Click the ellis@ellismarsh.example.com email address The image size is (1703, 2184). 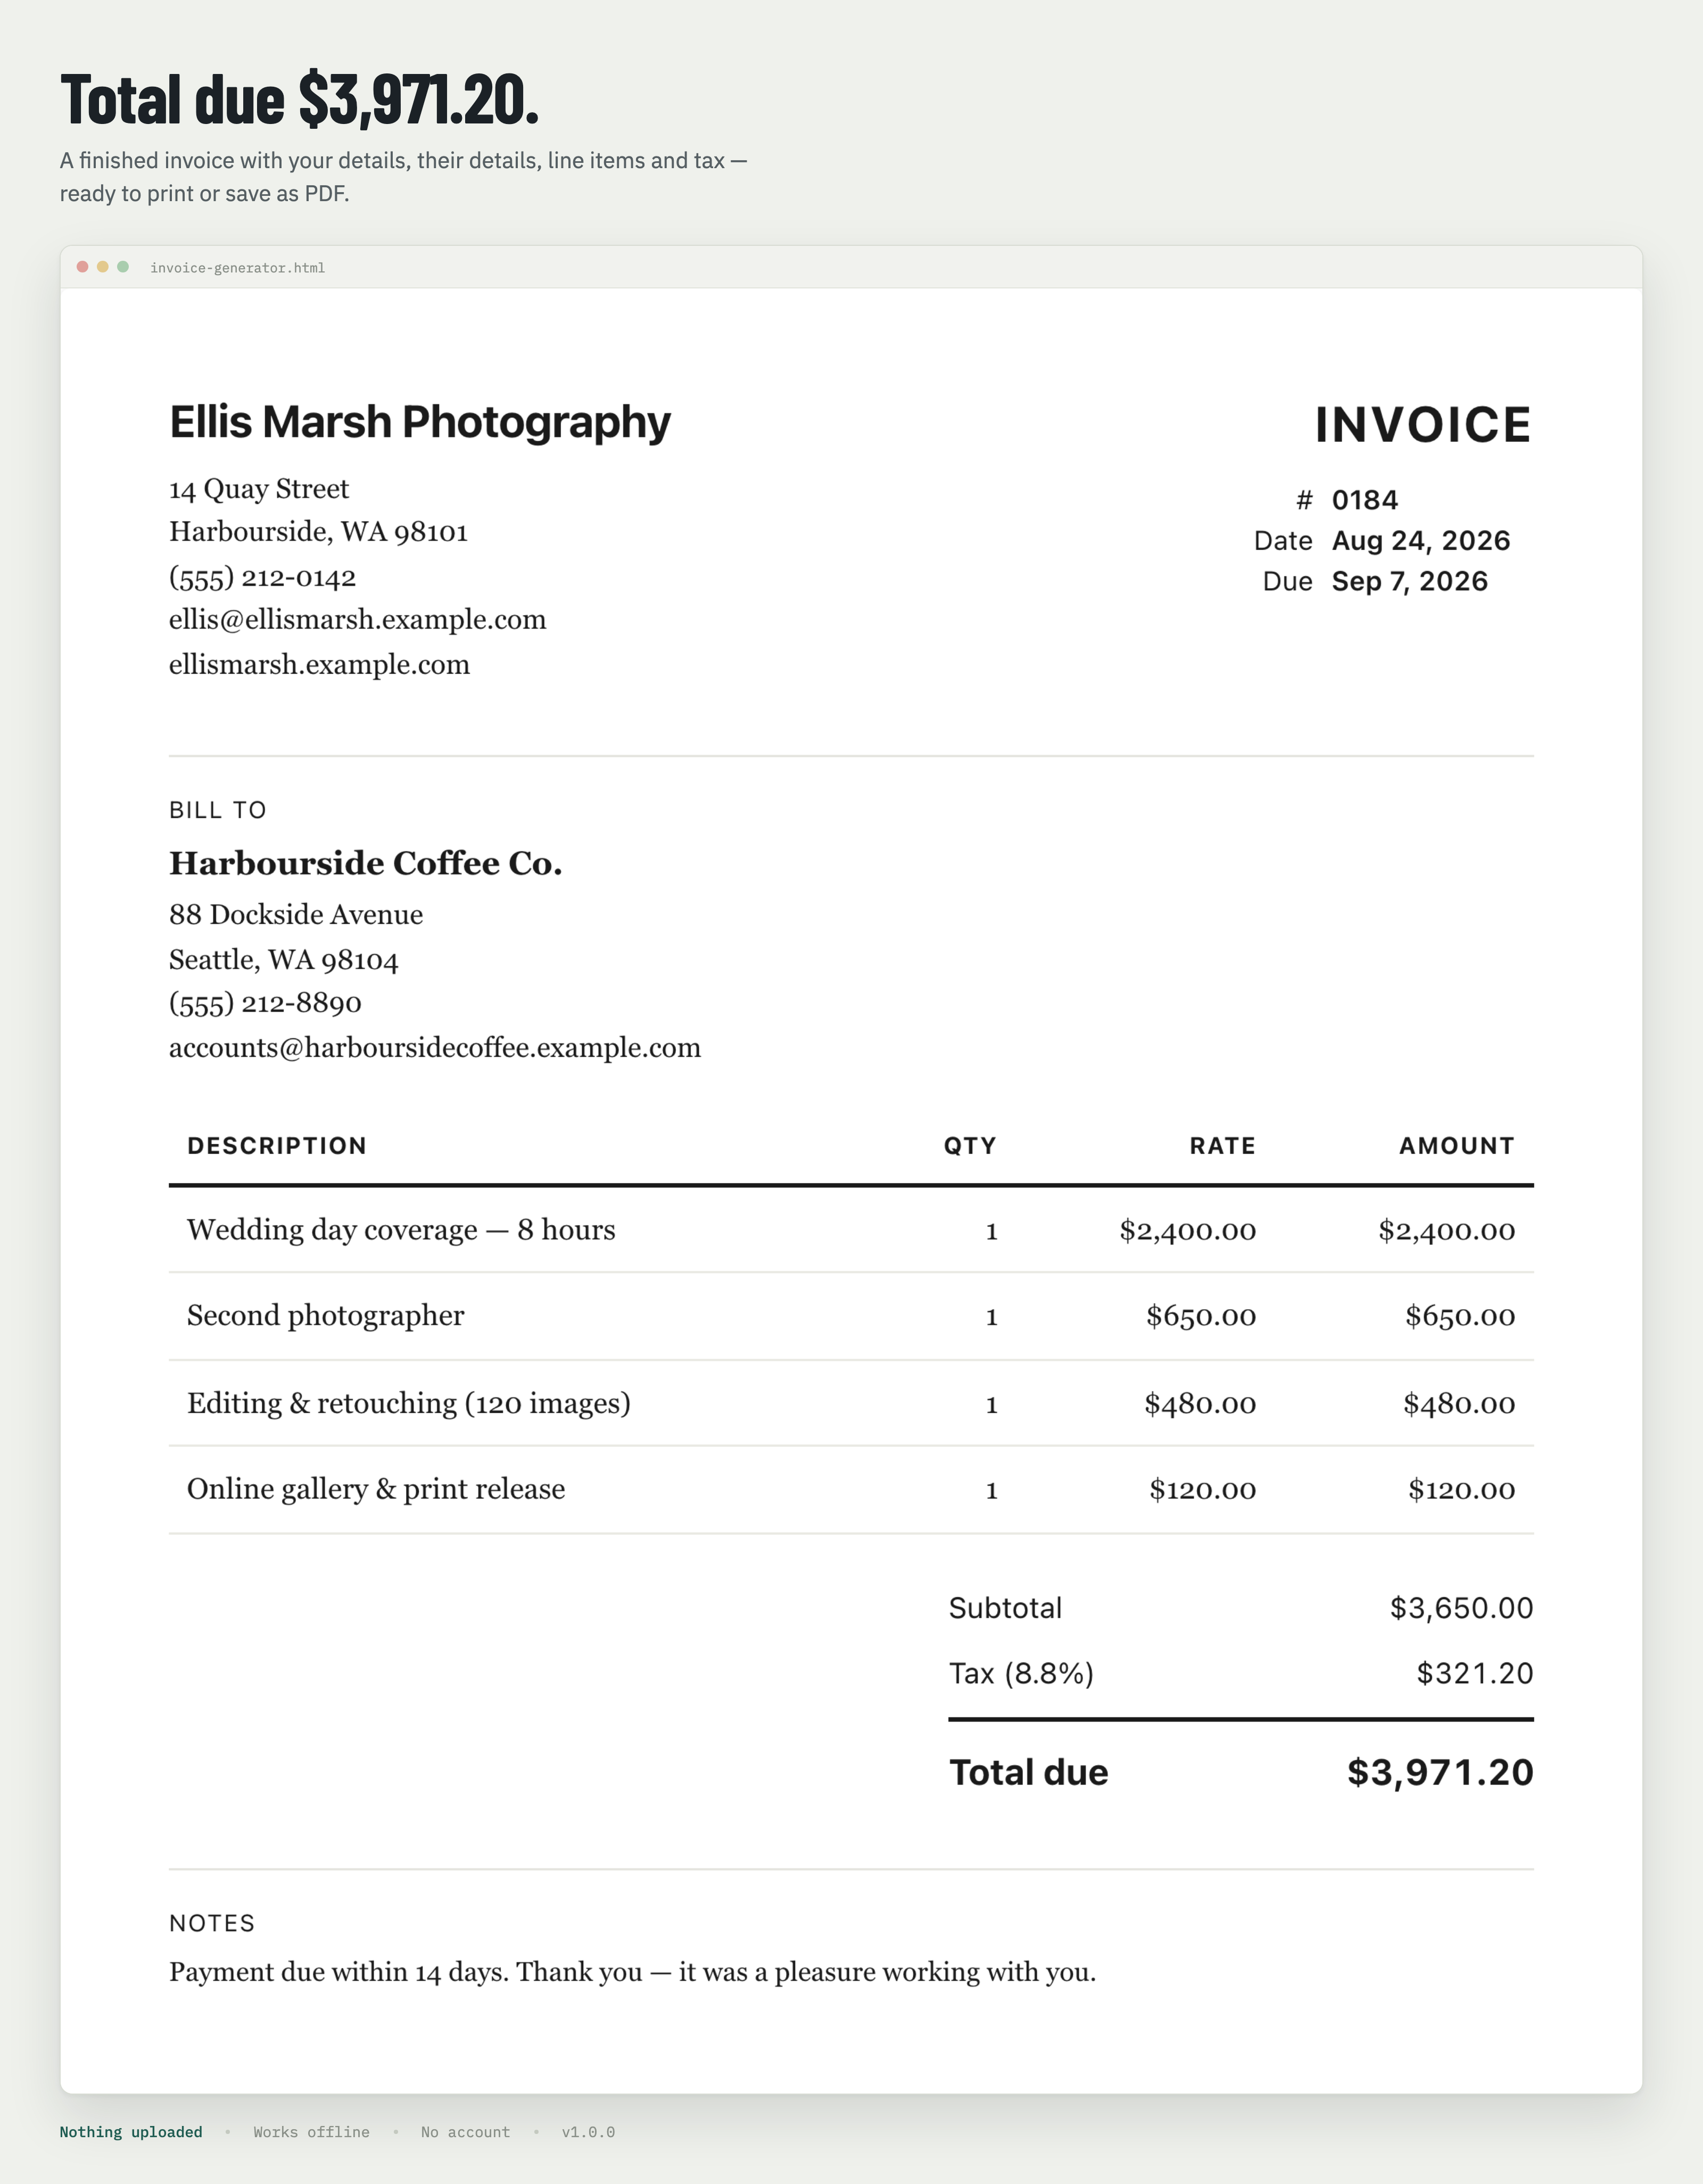(x=357, y=620)
